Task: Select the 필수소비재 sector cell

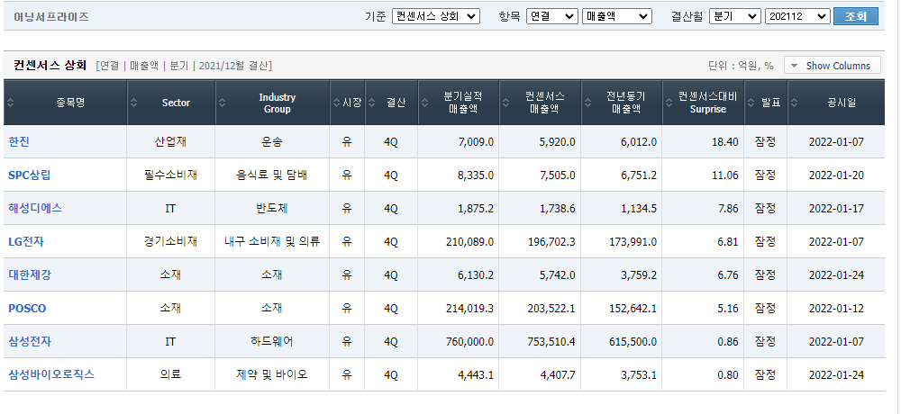Action: tap(170, 175)
